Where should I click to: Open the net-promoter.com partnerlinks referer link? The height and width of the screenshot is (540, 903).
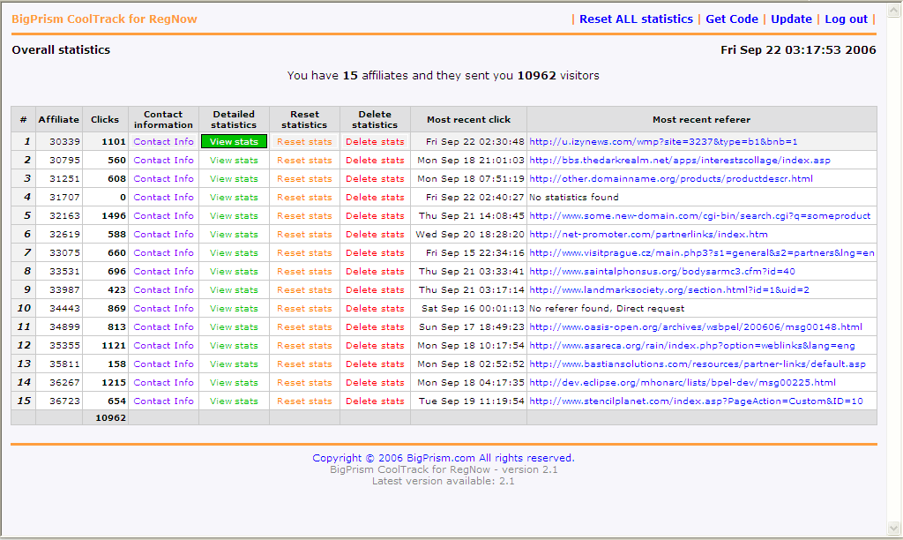tap(648, 234)
